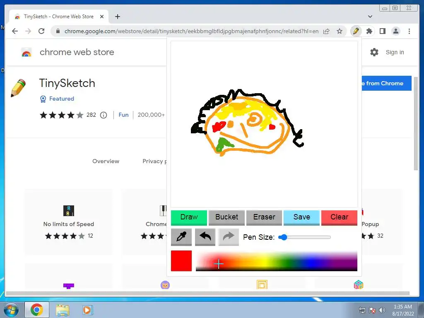The width and height of the screenshot is (424, 318).
Task: Click the TinySketch pencil logo on the store page
Action: coord(18,88)
